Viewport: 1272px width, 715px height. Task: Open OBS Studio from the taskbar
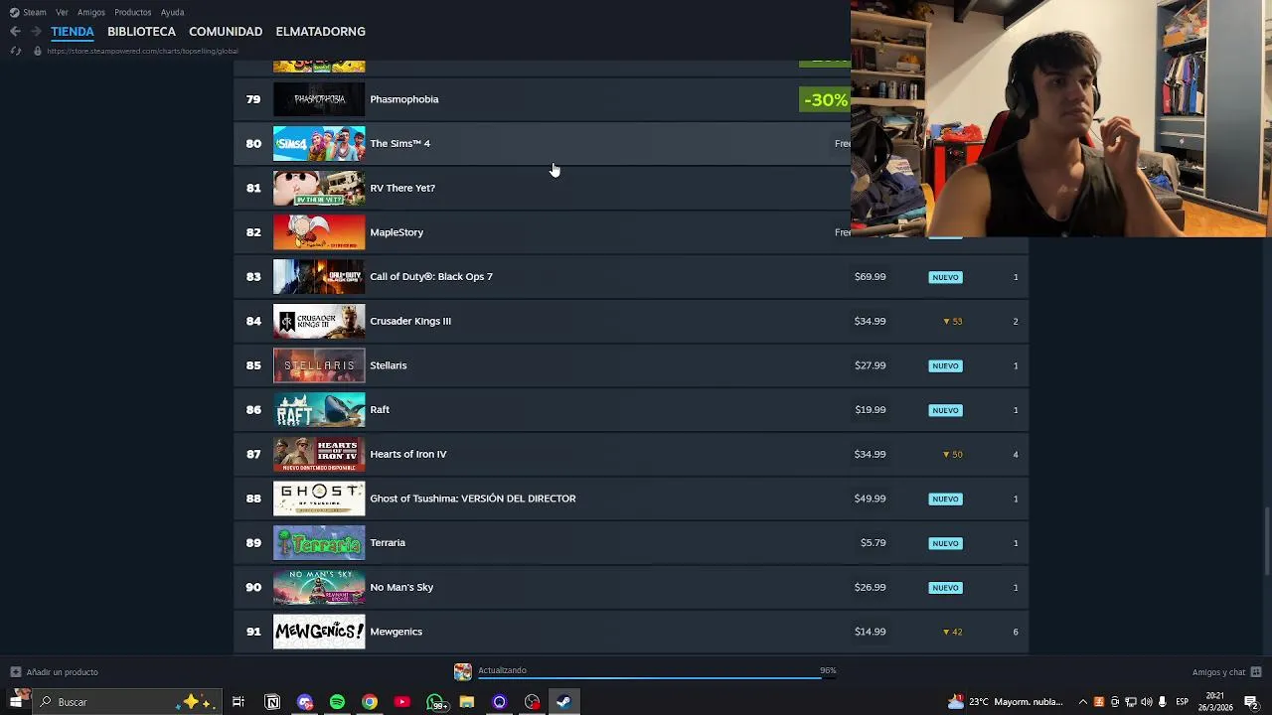click(533, 702)
